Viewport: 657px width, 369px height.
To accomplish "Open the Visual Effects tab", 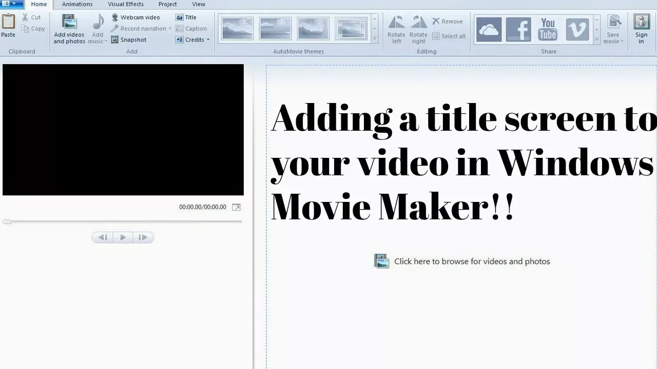I will pyautogui.click(x=126, y=4).
